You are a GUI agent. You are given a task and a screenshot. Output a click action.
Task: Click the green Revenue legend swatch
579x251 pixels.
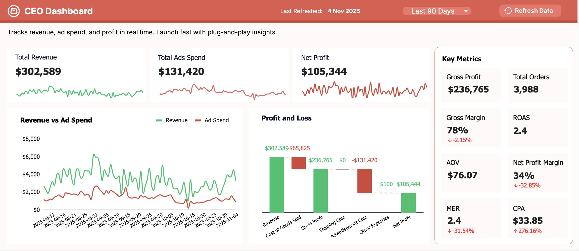159,120
